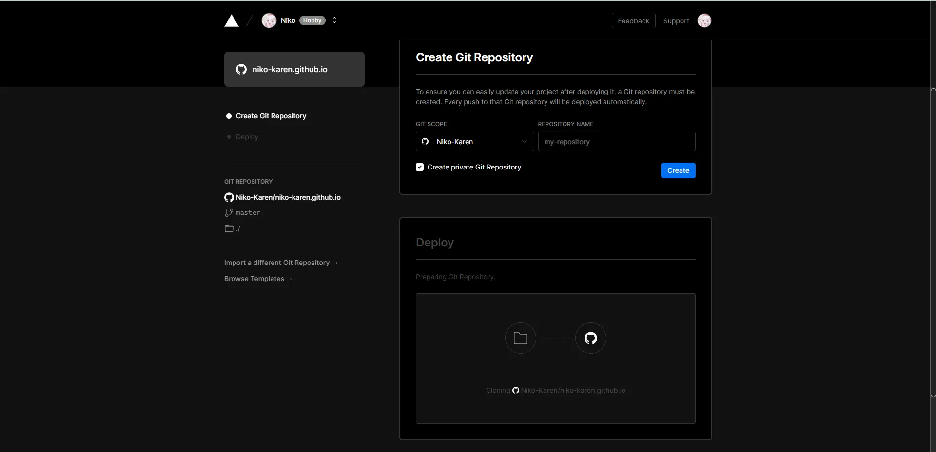Click the master branch icon

(229, 213)
